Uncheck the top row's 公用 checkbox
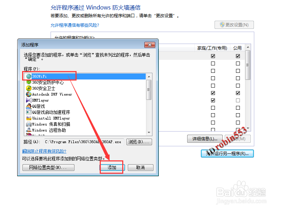The height and width of the screenshot is (211, 282). [x=238, y=56]
